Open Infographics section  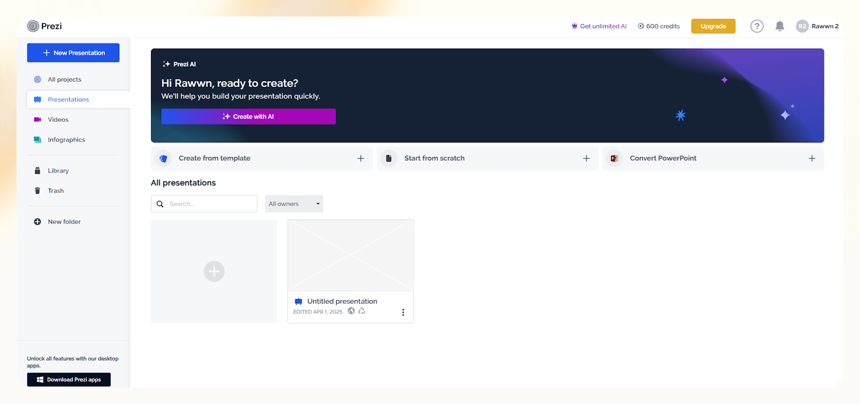pyautogui.click(x=66, y=139)
